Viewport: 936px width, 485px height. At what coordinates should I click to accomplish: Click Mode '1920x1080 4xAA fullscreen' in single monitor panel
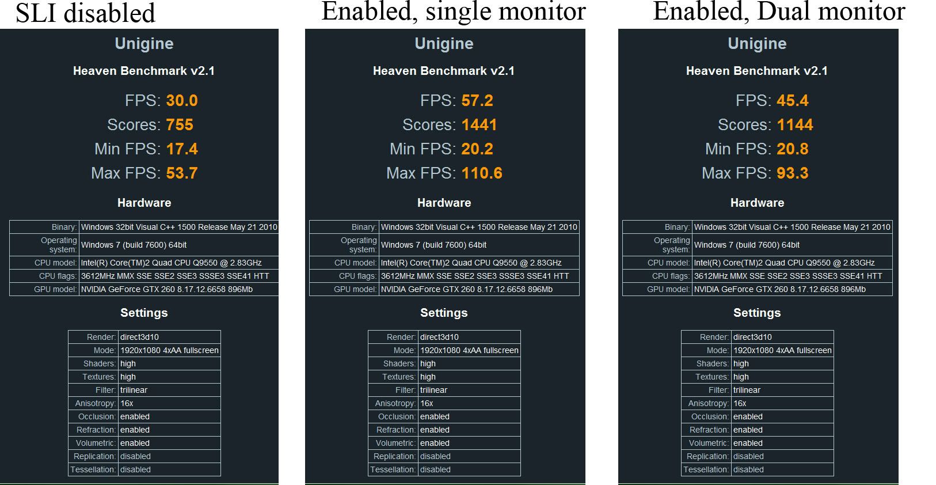tap(469, 350)
